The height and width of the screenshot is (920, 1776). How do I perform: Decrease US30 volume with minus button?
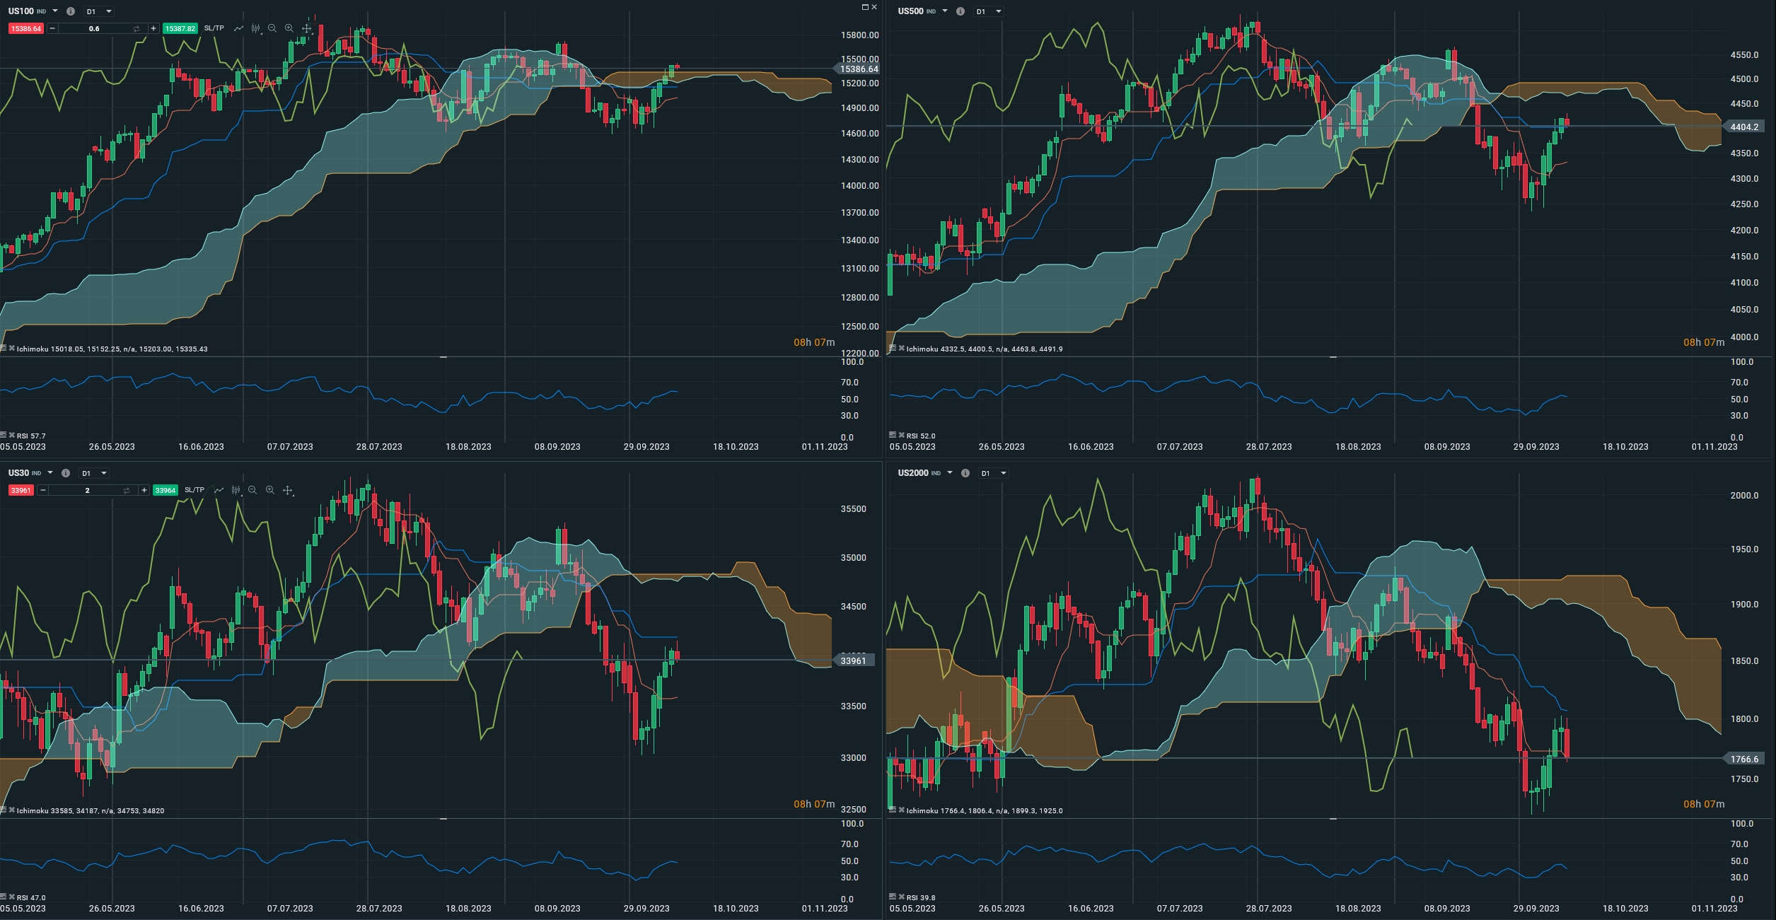click(x=43, y=490)
